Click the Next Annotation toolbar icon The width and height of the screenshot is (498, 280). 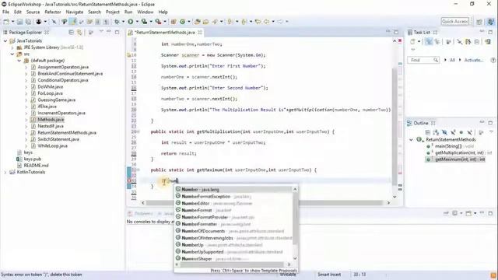tap(230, 22)
